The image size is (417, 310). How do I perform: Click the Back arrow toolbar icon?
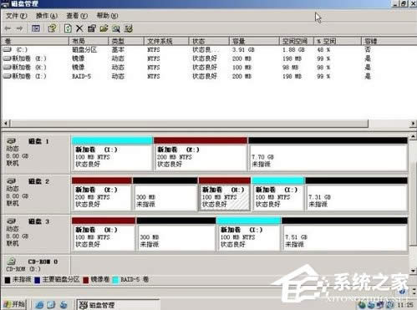[x=8, y=28]
